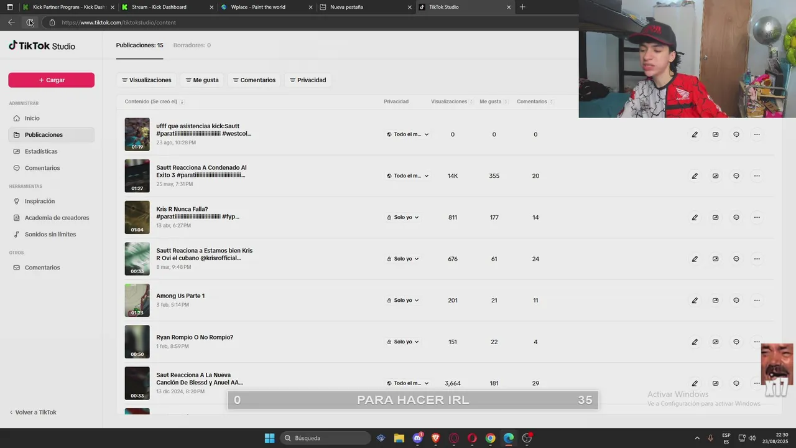
Task: Open privacy dropdown for 'Sautt Reacciona A Condenado' post
Action: pyautogui.click(x=408, y=176)
